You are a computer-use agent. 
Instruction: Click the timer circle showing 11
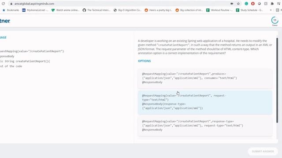tap(275, 20)
